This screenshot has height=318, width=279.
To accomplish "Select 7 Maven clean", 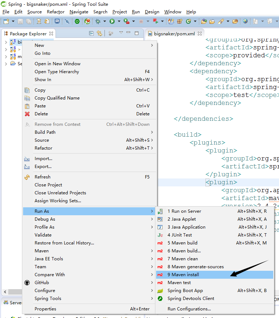I will point(215,259).
